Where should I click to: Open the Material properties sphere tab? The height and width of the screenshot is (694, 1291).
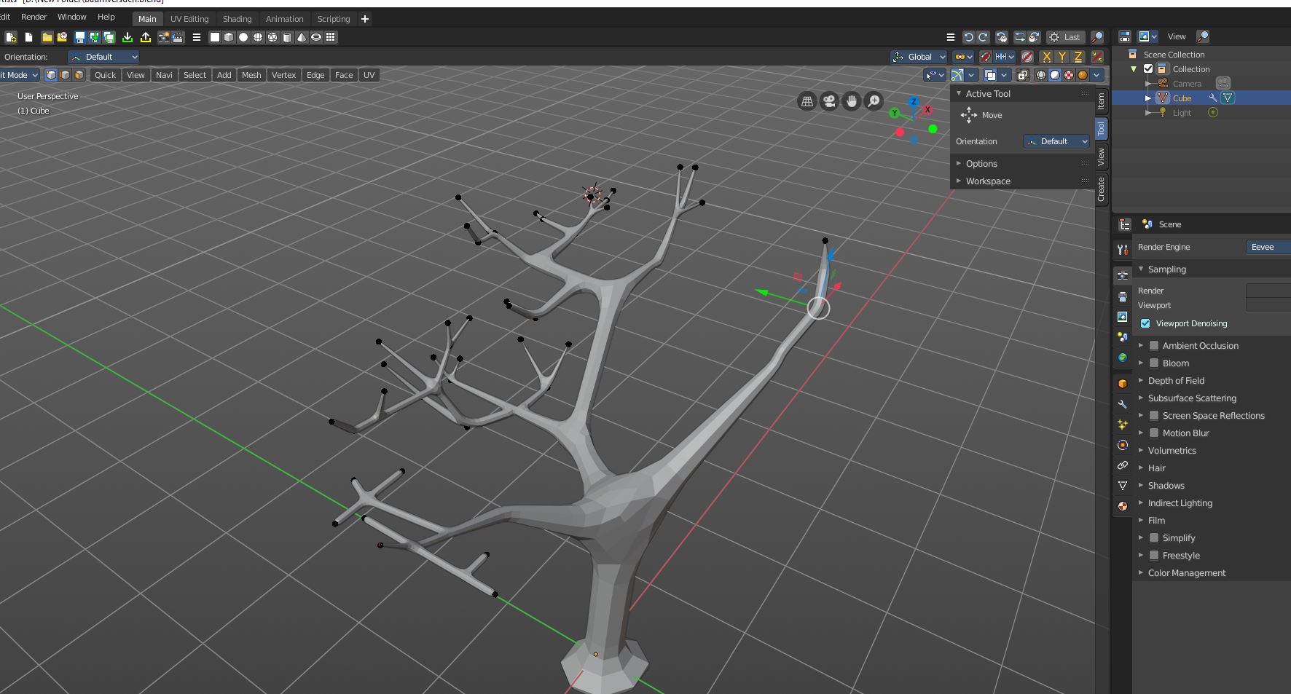[x=1123, y=506]
